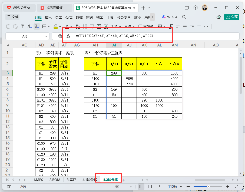This screenshot has width=245, height=192.
Task: Open the 会员专享 ribbon tab
Action: [124, 17]
